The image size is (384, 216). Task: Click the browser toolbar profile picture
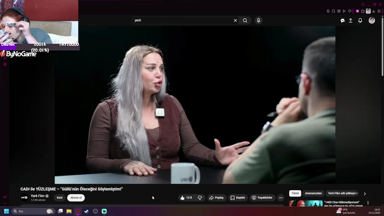[368, 11]
